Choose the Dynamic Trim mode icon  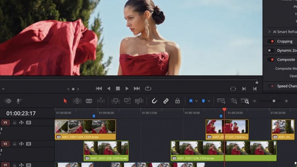[x=101, y=101]
